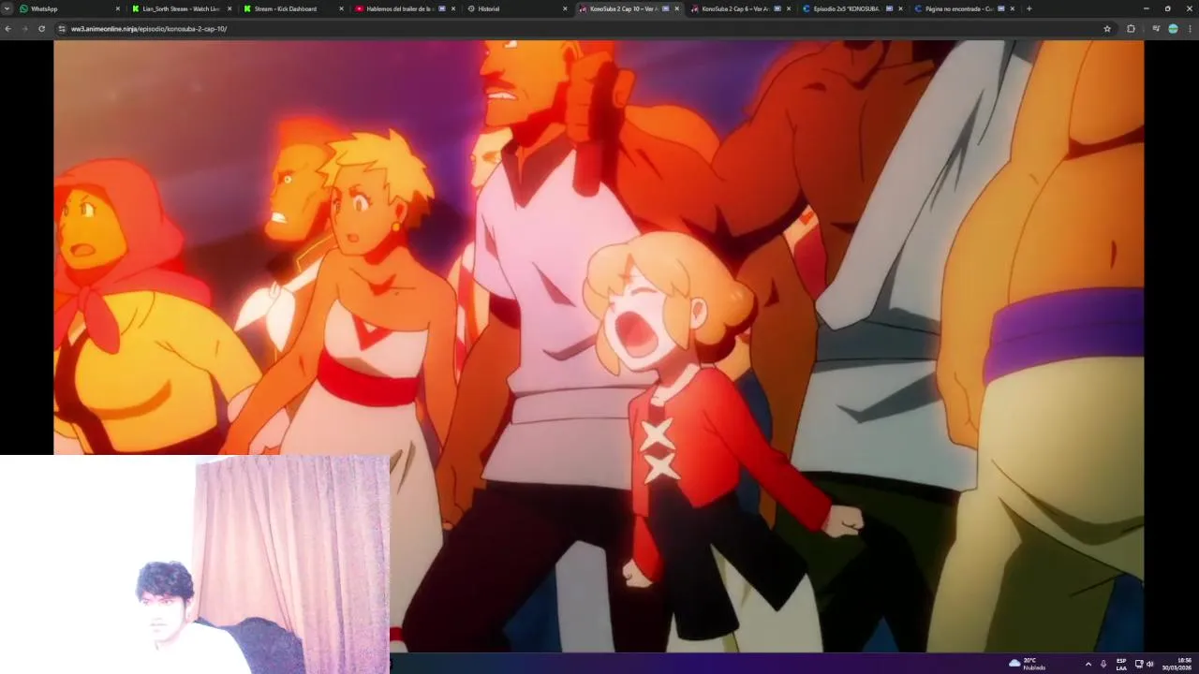Open the media control icon in toolbar
Image resolution: width=1199 pixels, height=674 pixels.
pyautogui.click(x=1156, y=29)
